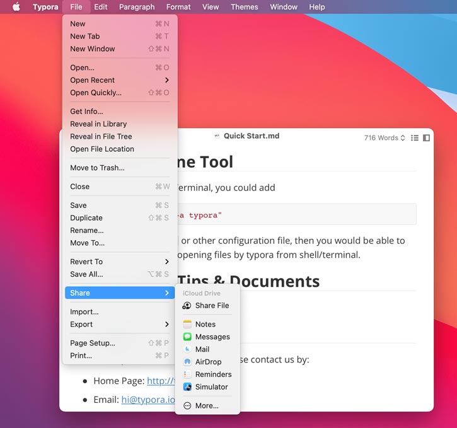Viewport: 457px width, 428px height.
Task: Choose Duplicate menu item
Action: coord(120,217)
